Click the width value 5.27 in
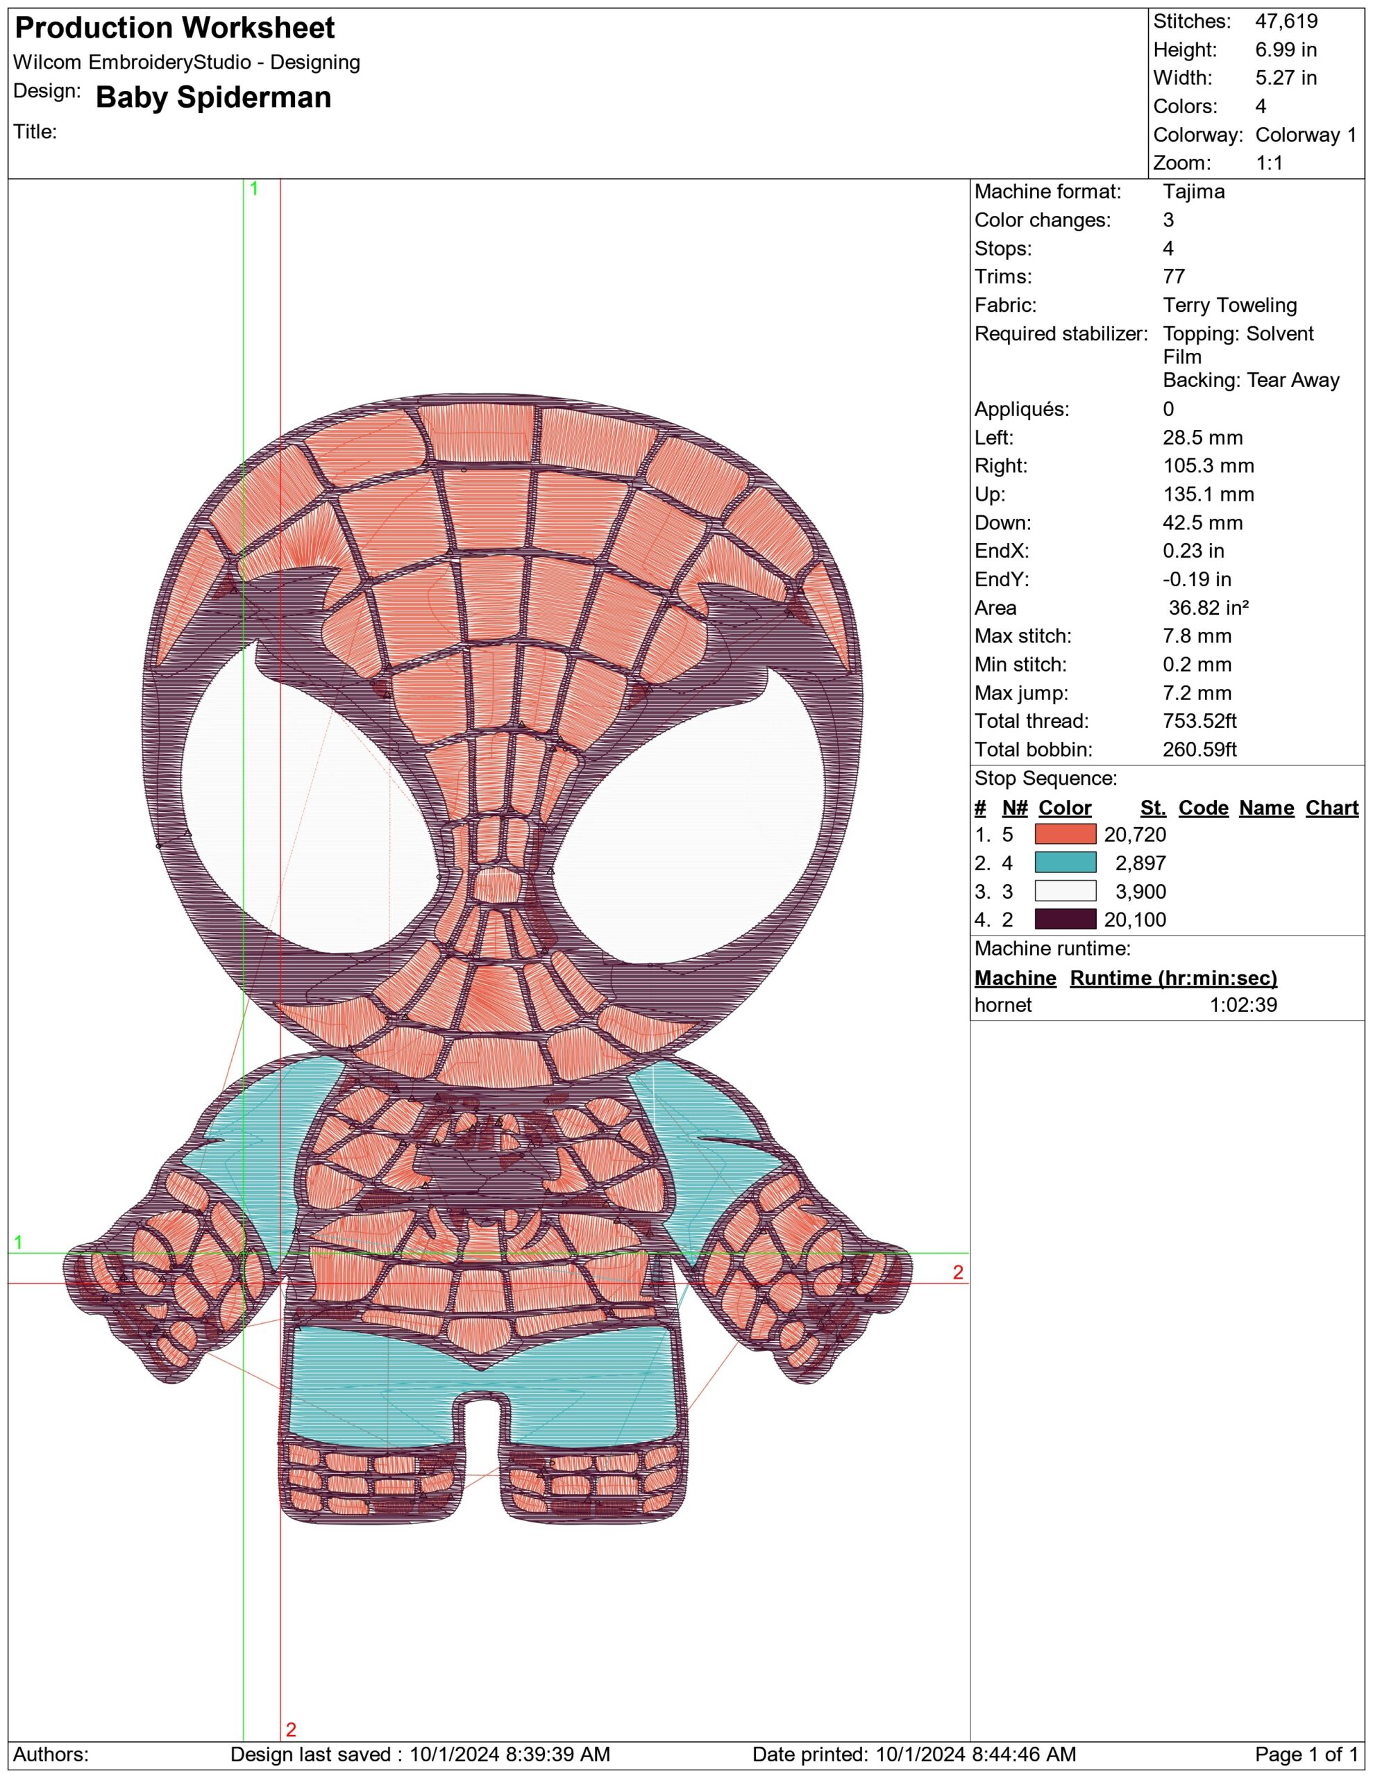Image resolution: width=1373 pixels, height=1778 pixels. pyautogui.click(x=1286, y=78)
